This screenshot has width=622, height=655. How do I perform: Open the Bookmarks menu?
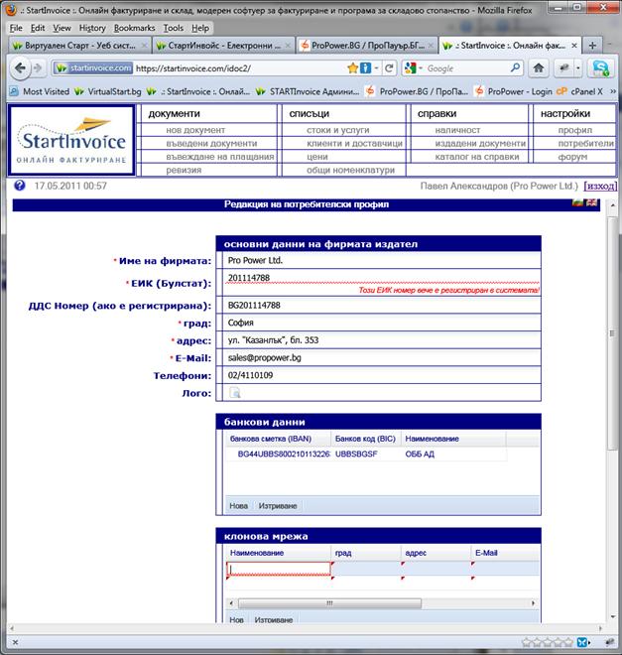pos(134,28)
